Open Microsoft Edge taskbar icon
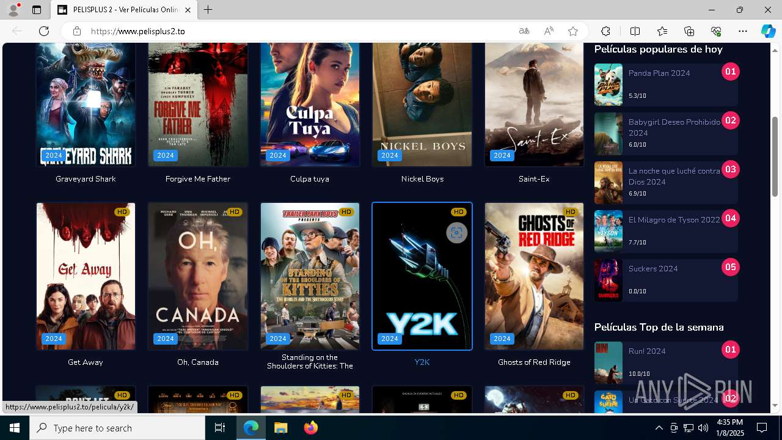This screenshot has height=440, width=782. point(251,428)
